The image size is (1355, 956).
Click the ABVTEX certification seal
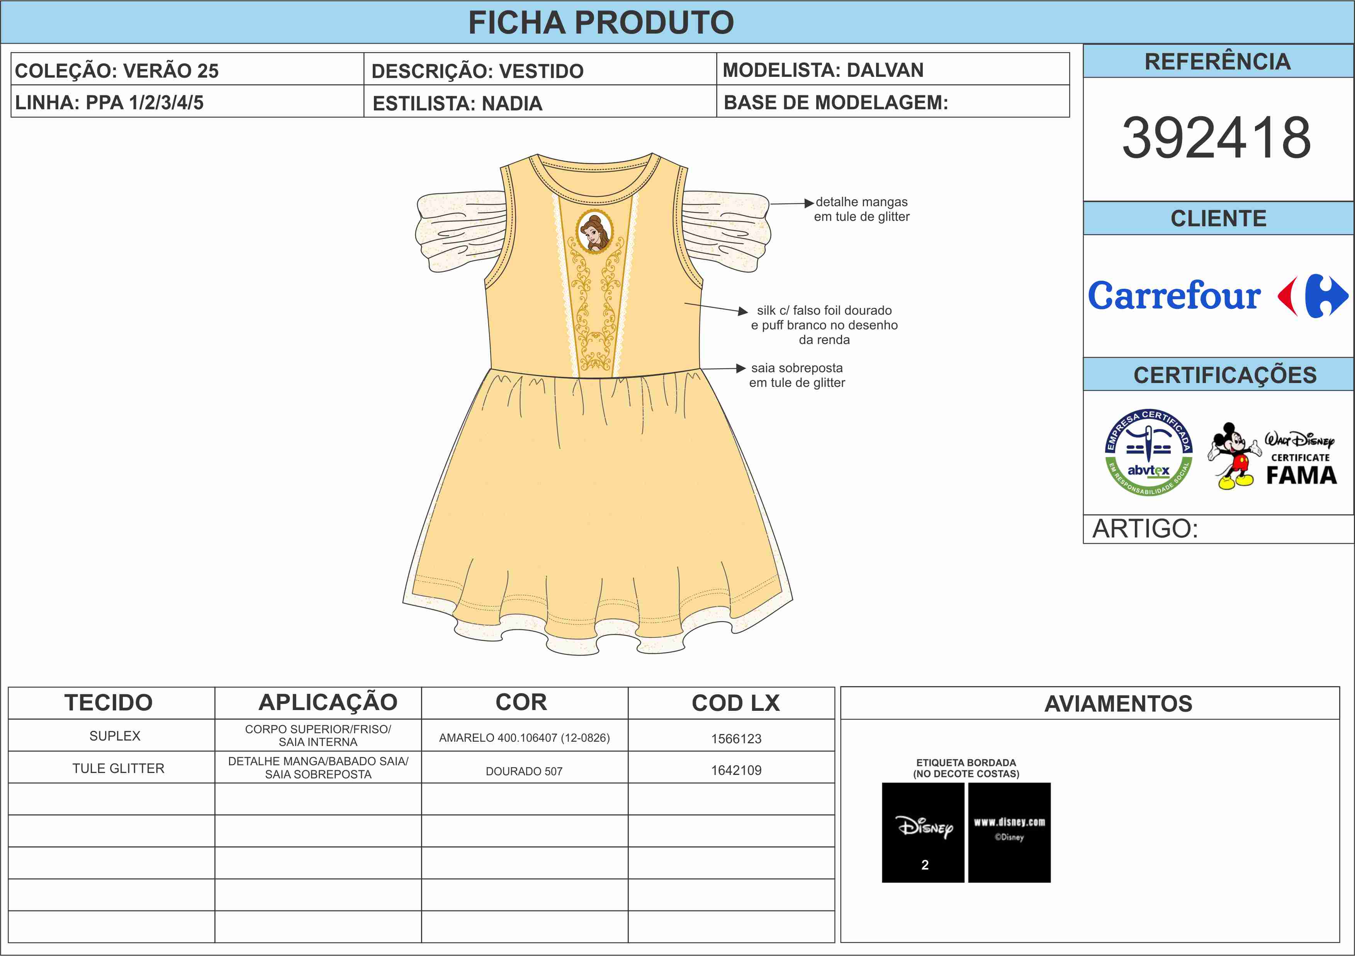point(1148,453)
